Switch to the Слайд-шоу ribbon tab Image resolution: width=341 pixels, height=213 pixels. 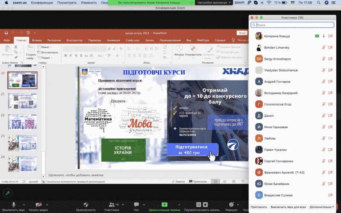click(x=133, y=40)
